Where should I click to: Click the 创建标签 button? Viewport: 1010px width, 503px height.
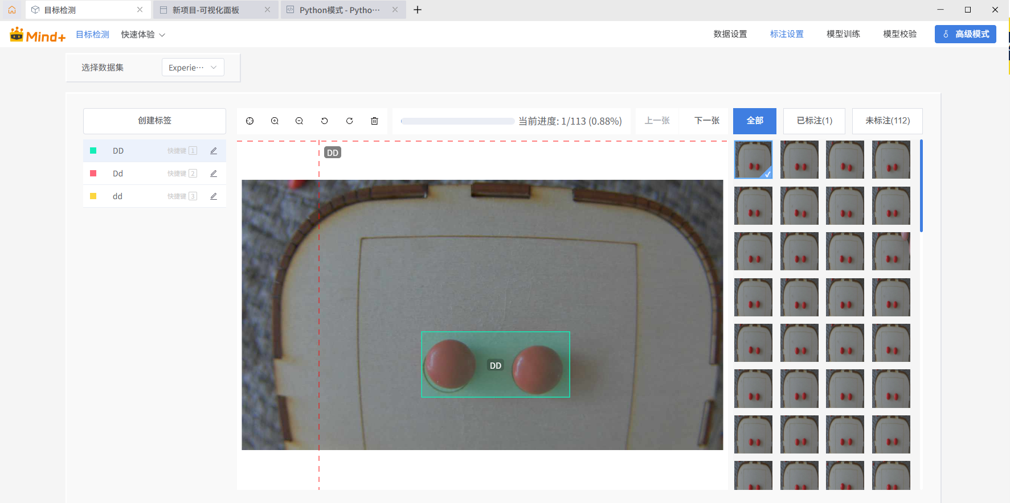154,121
